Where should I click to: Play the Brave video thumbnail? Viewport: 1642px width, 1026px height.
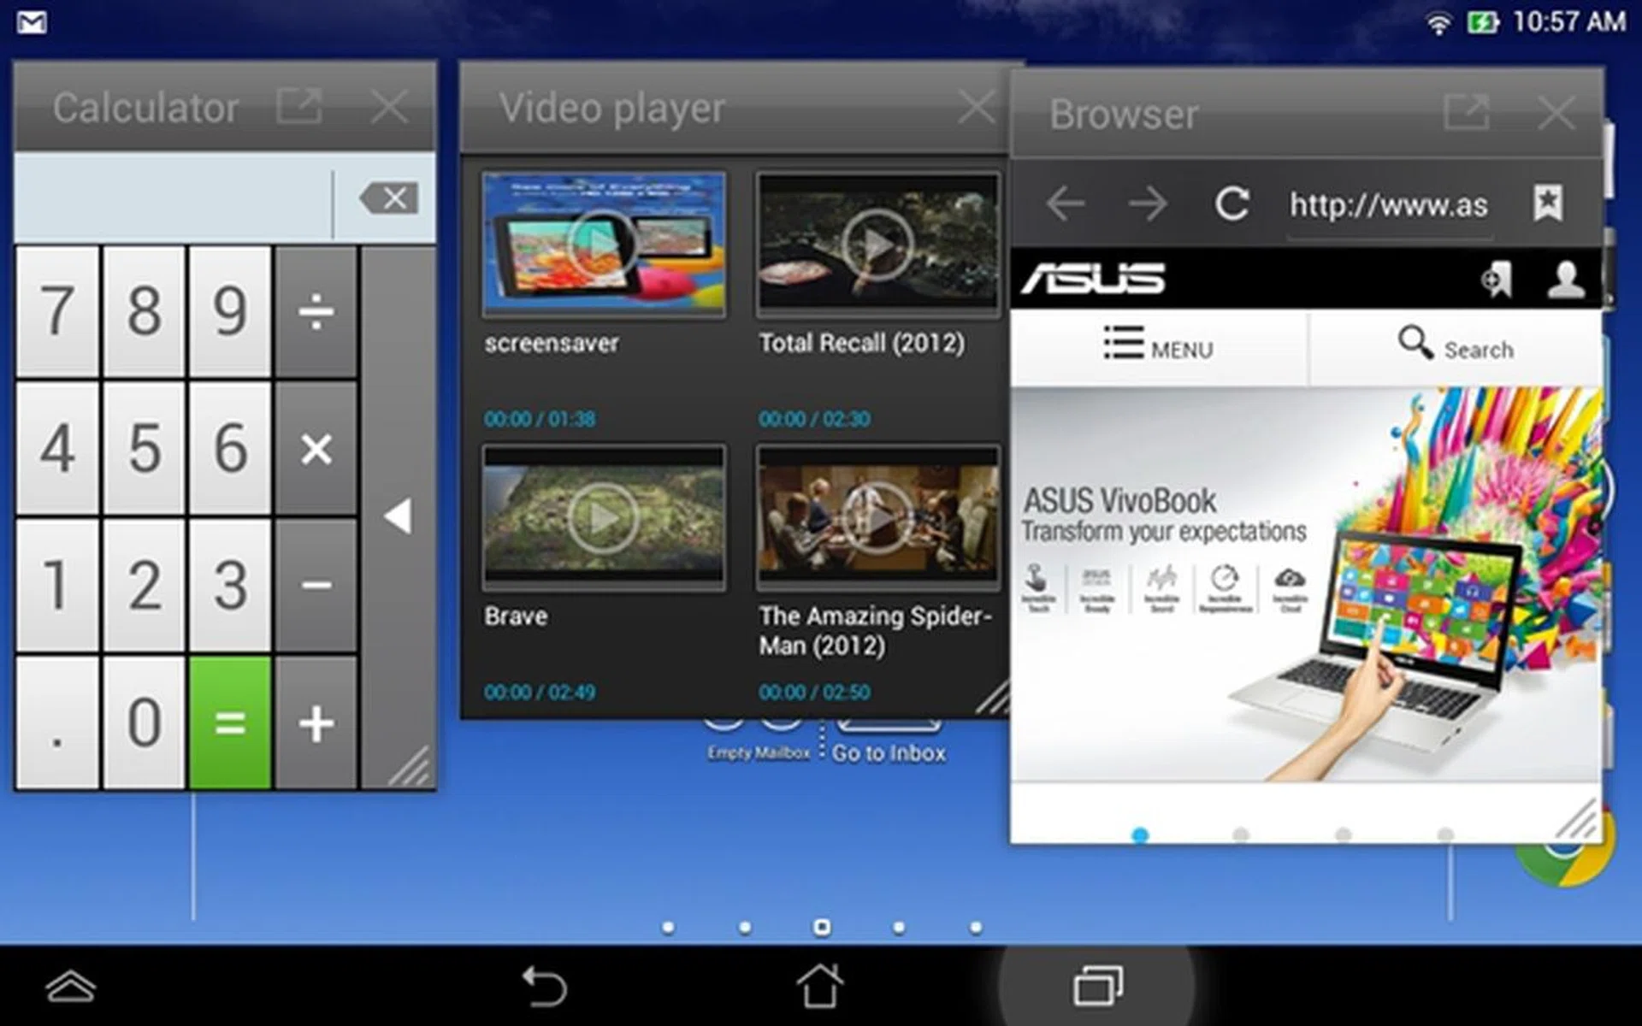click(604, 517)
